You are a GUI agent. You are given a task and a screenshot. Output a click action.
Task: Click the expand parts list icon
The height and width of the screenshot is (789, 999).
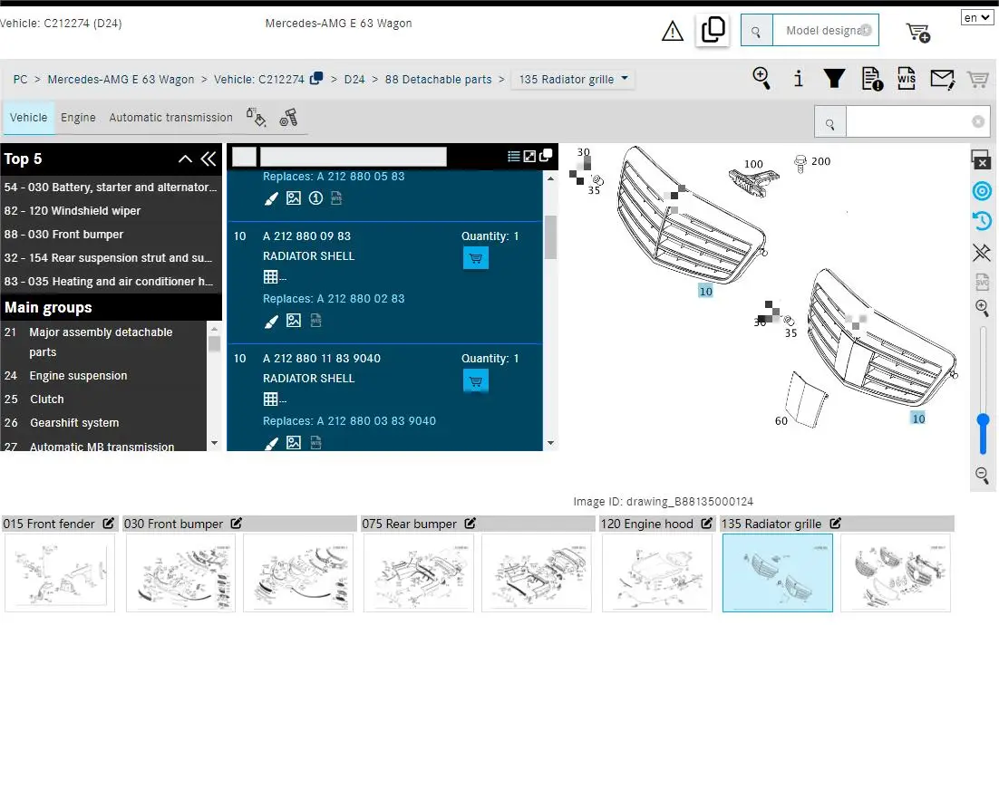point(529,156)
